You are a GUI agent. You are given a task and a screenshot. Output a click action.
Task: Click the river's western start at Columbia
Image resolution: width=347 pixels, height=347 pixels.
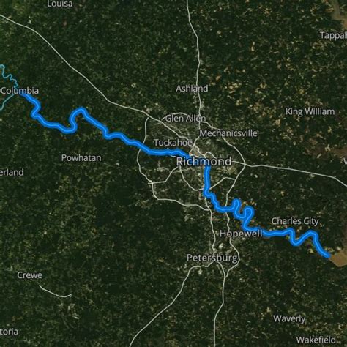[x=23, y=94]
